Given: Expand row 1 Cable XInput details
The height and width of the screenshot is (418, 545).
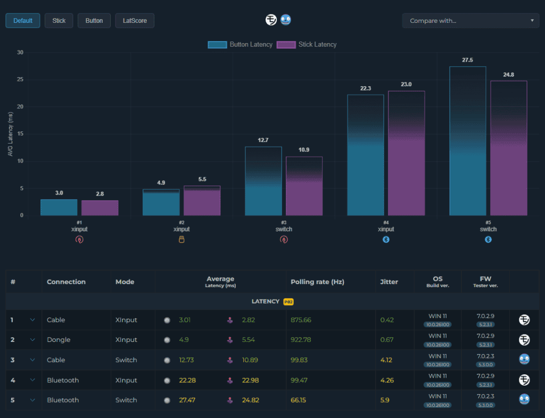Looking at the screenshot, I should (x=32, y=320).
